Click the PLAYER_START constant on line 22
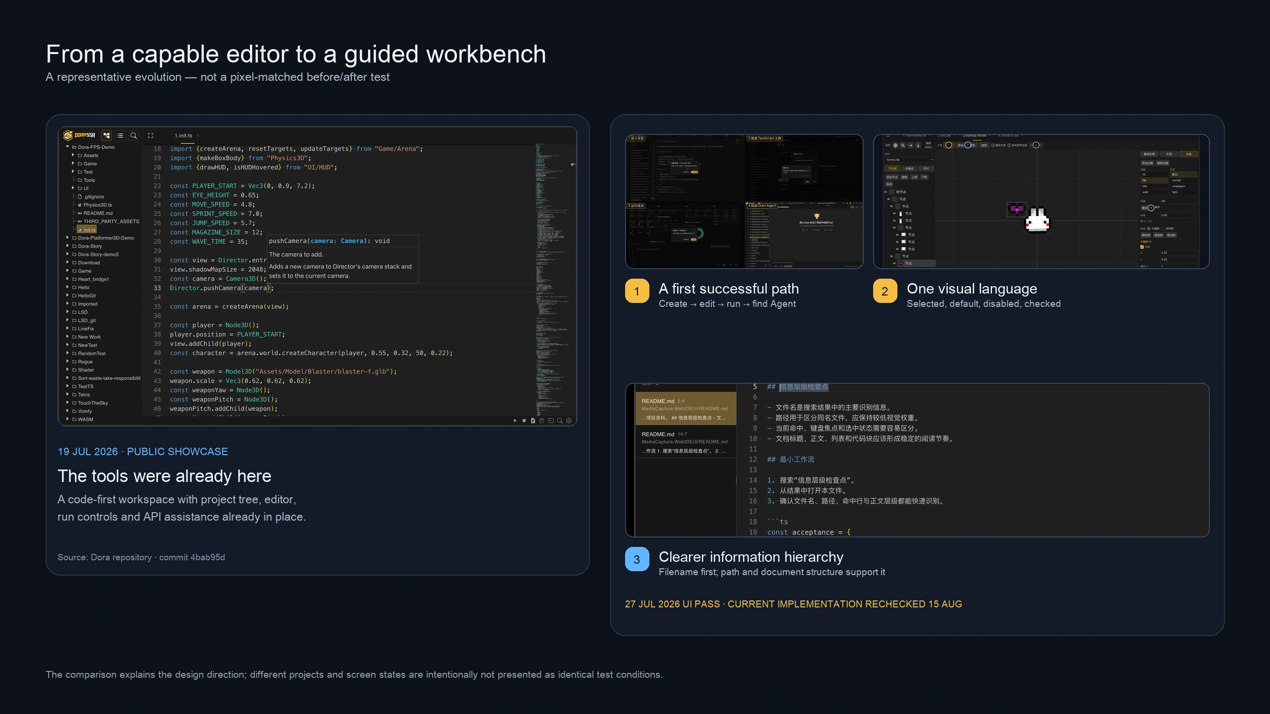1270x714 pixels. [x=214, y=186]
